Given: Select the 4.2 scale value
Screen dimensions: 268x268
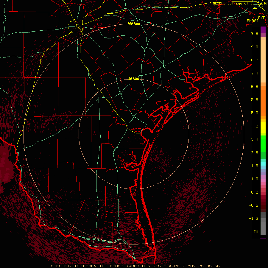Looking at the screenshot, I should tap(255, 126).
